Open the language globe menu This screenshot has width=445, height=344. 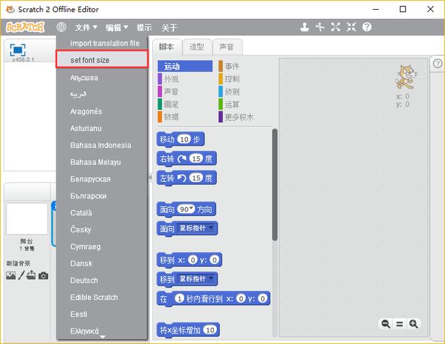[x=61, y=27]
